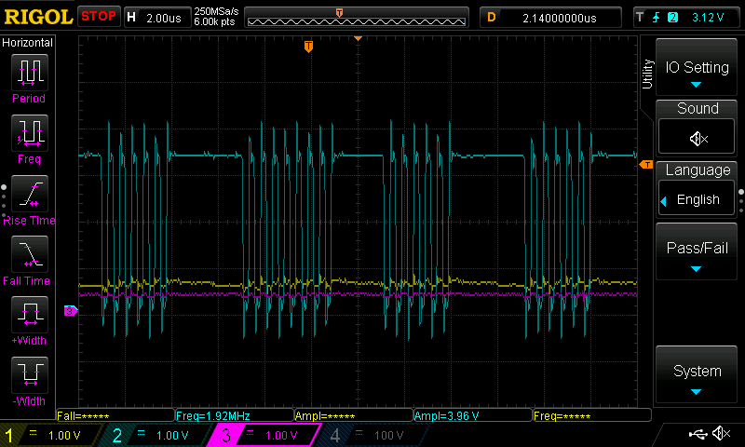Choose the Fall Time measurement icon
Screen dimensions: 745x447
(x=29, y=254)
